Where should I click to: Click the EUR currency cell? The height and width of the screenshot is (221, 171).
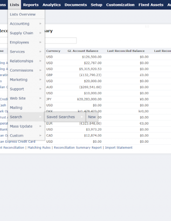(50, 123)
